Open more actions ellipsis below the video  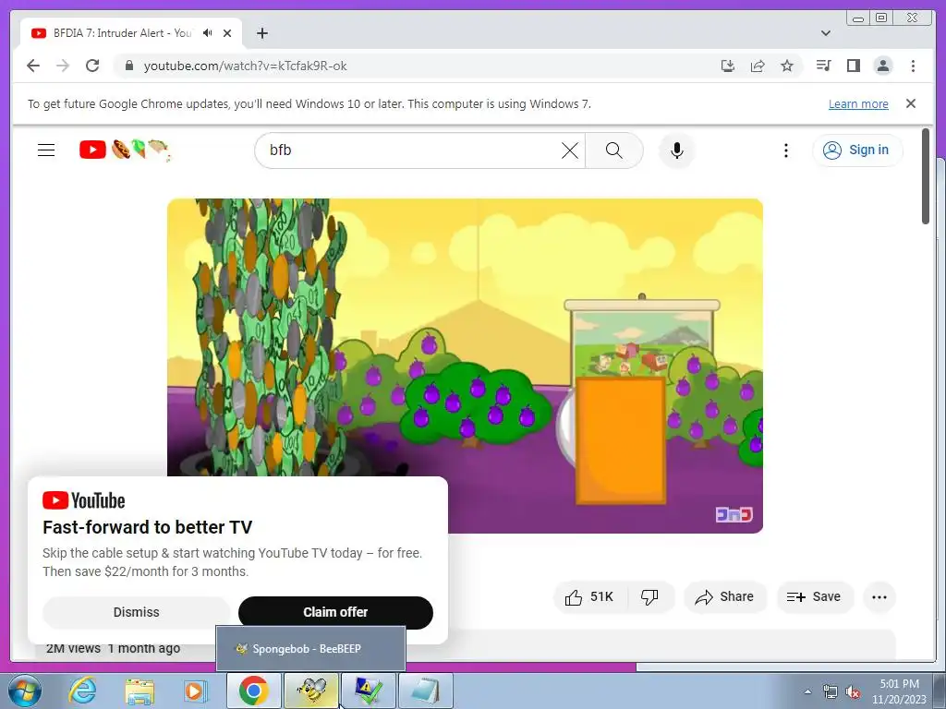point(879,597)
